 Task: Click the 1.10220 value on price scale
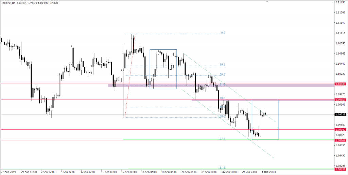coord(341,74)
